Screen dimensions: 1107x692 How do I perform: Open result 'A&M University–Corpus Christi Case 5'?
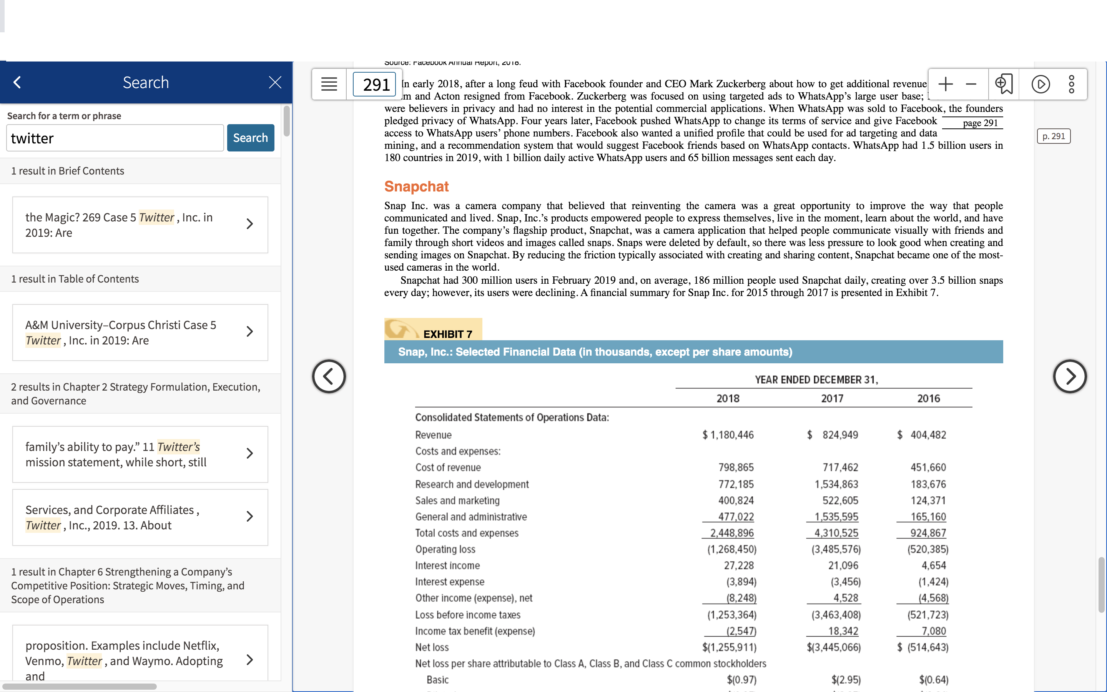tap(140, 332)
